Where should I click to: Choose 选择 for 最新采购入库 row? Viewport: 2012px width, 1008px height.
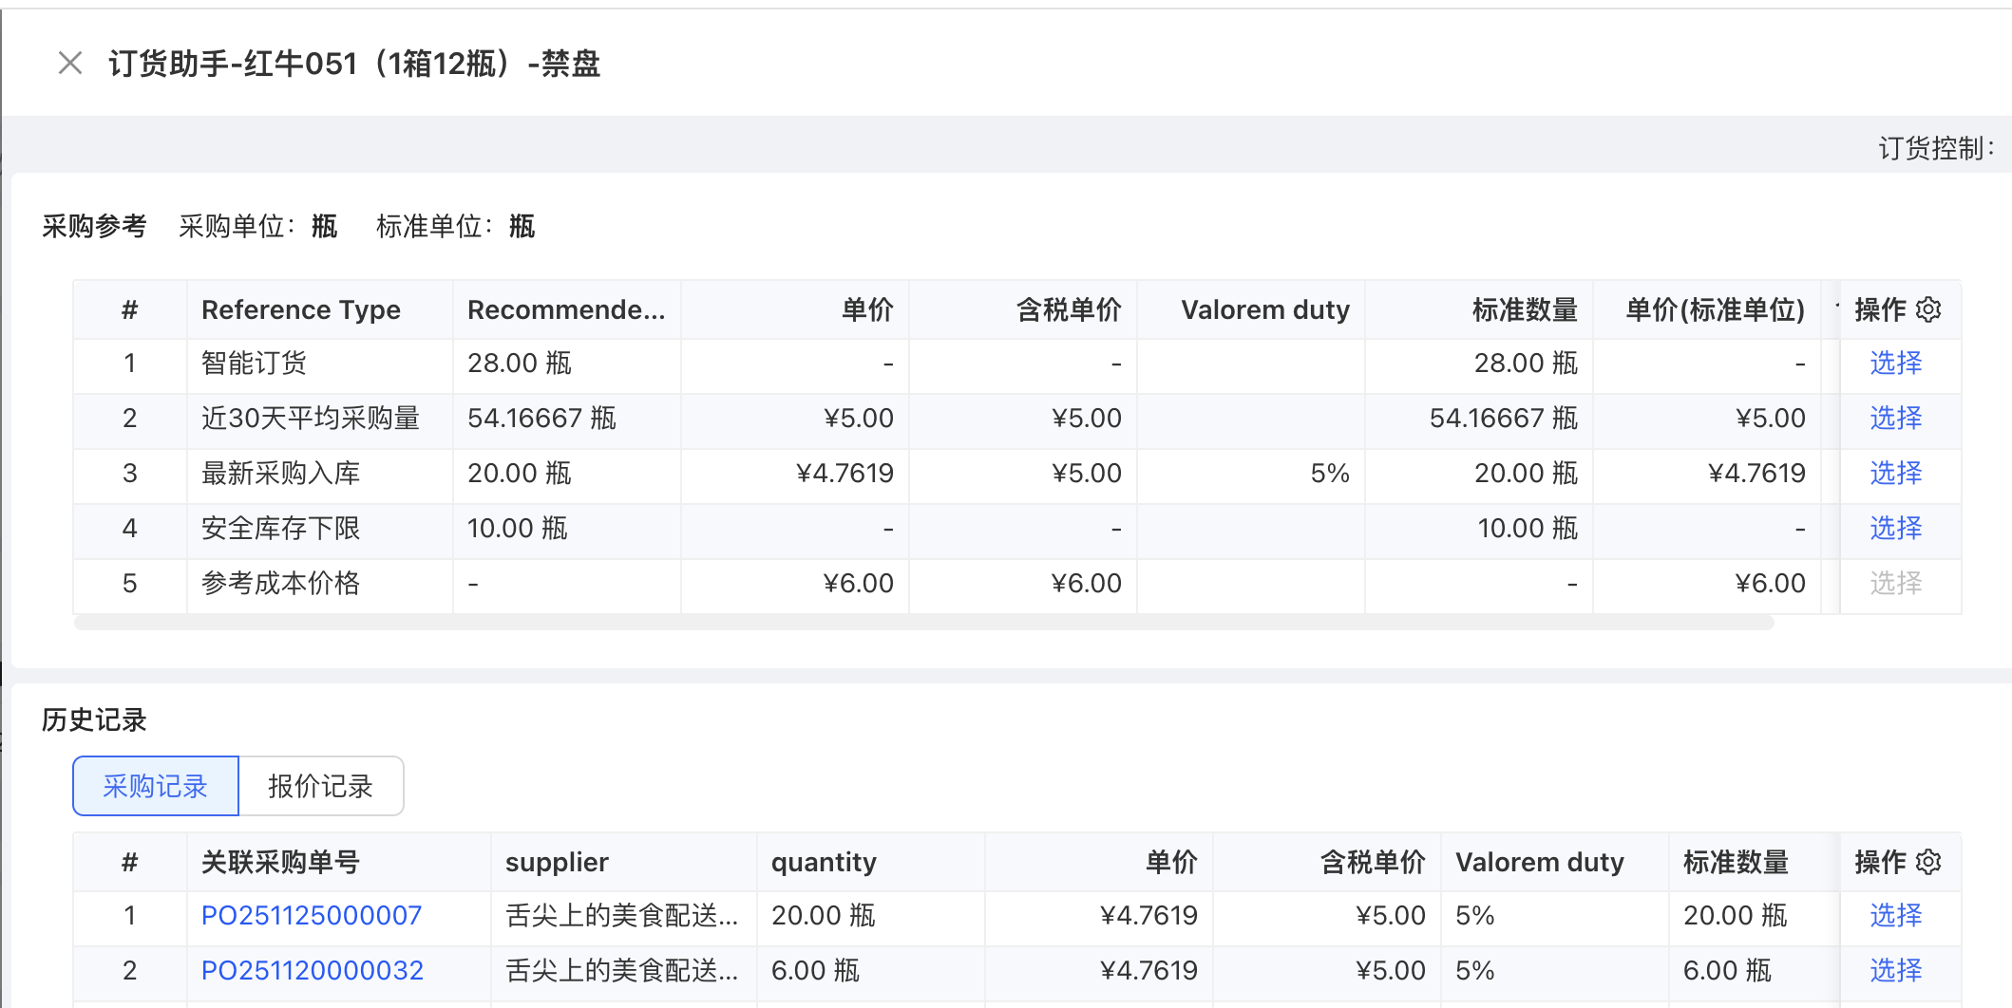click(x=1895, y=474)
